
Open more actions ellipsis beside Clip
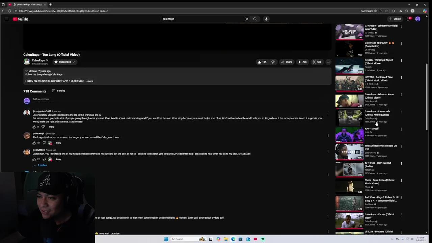click(328, 62)
